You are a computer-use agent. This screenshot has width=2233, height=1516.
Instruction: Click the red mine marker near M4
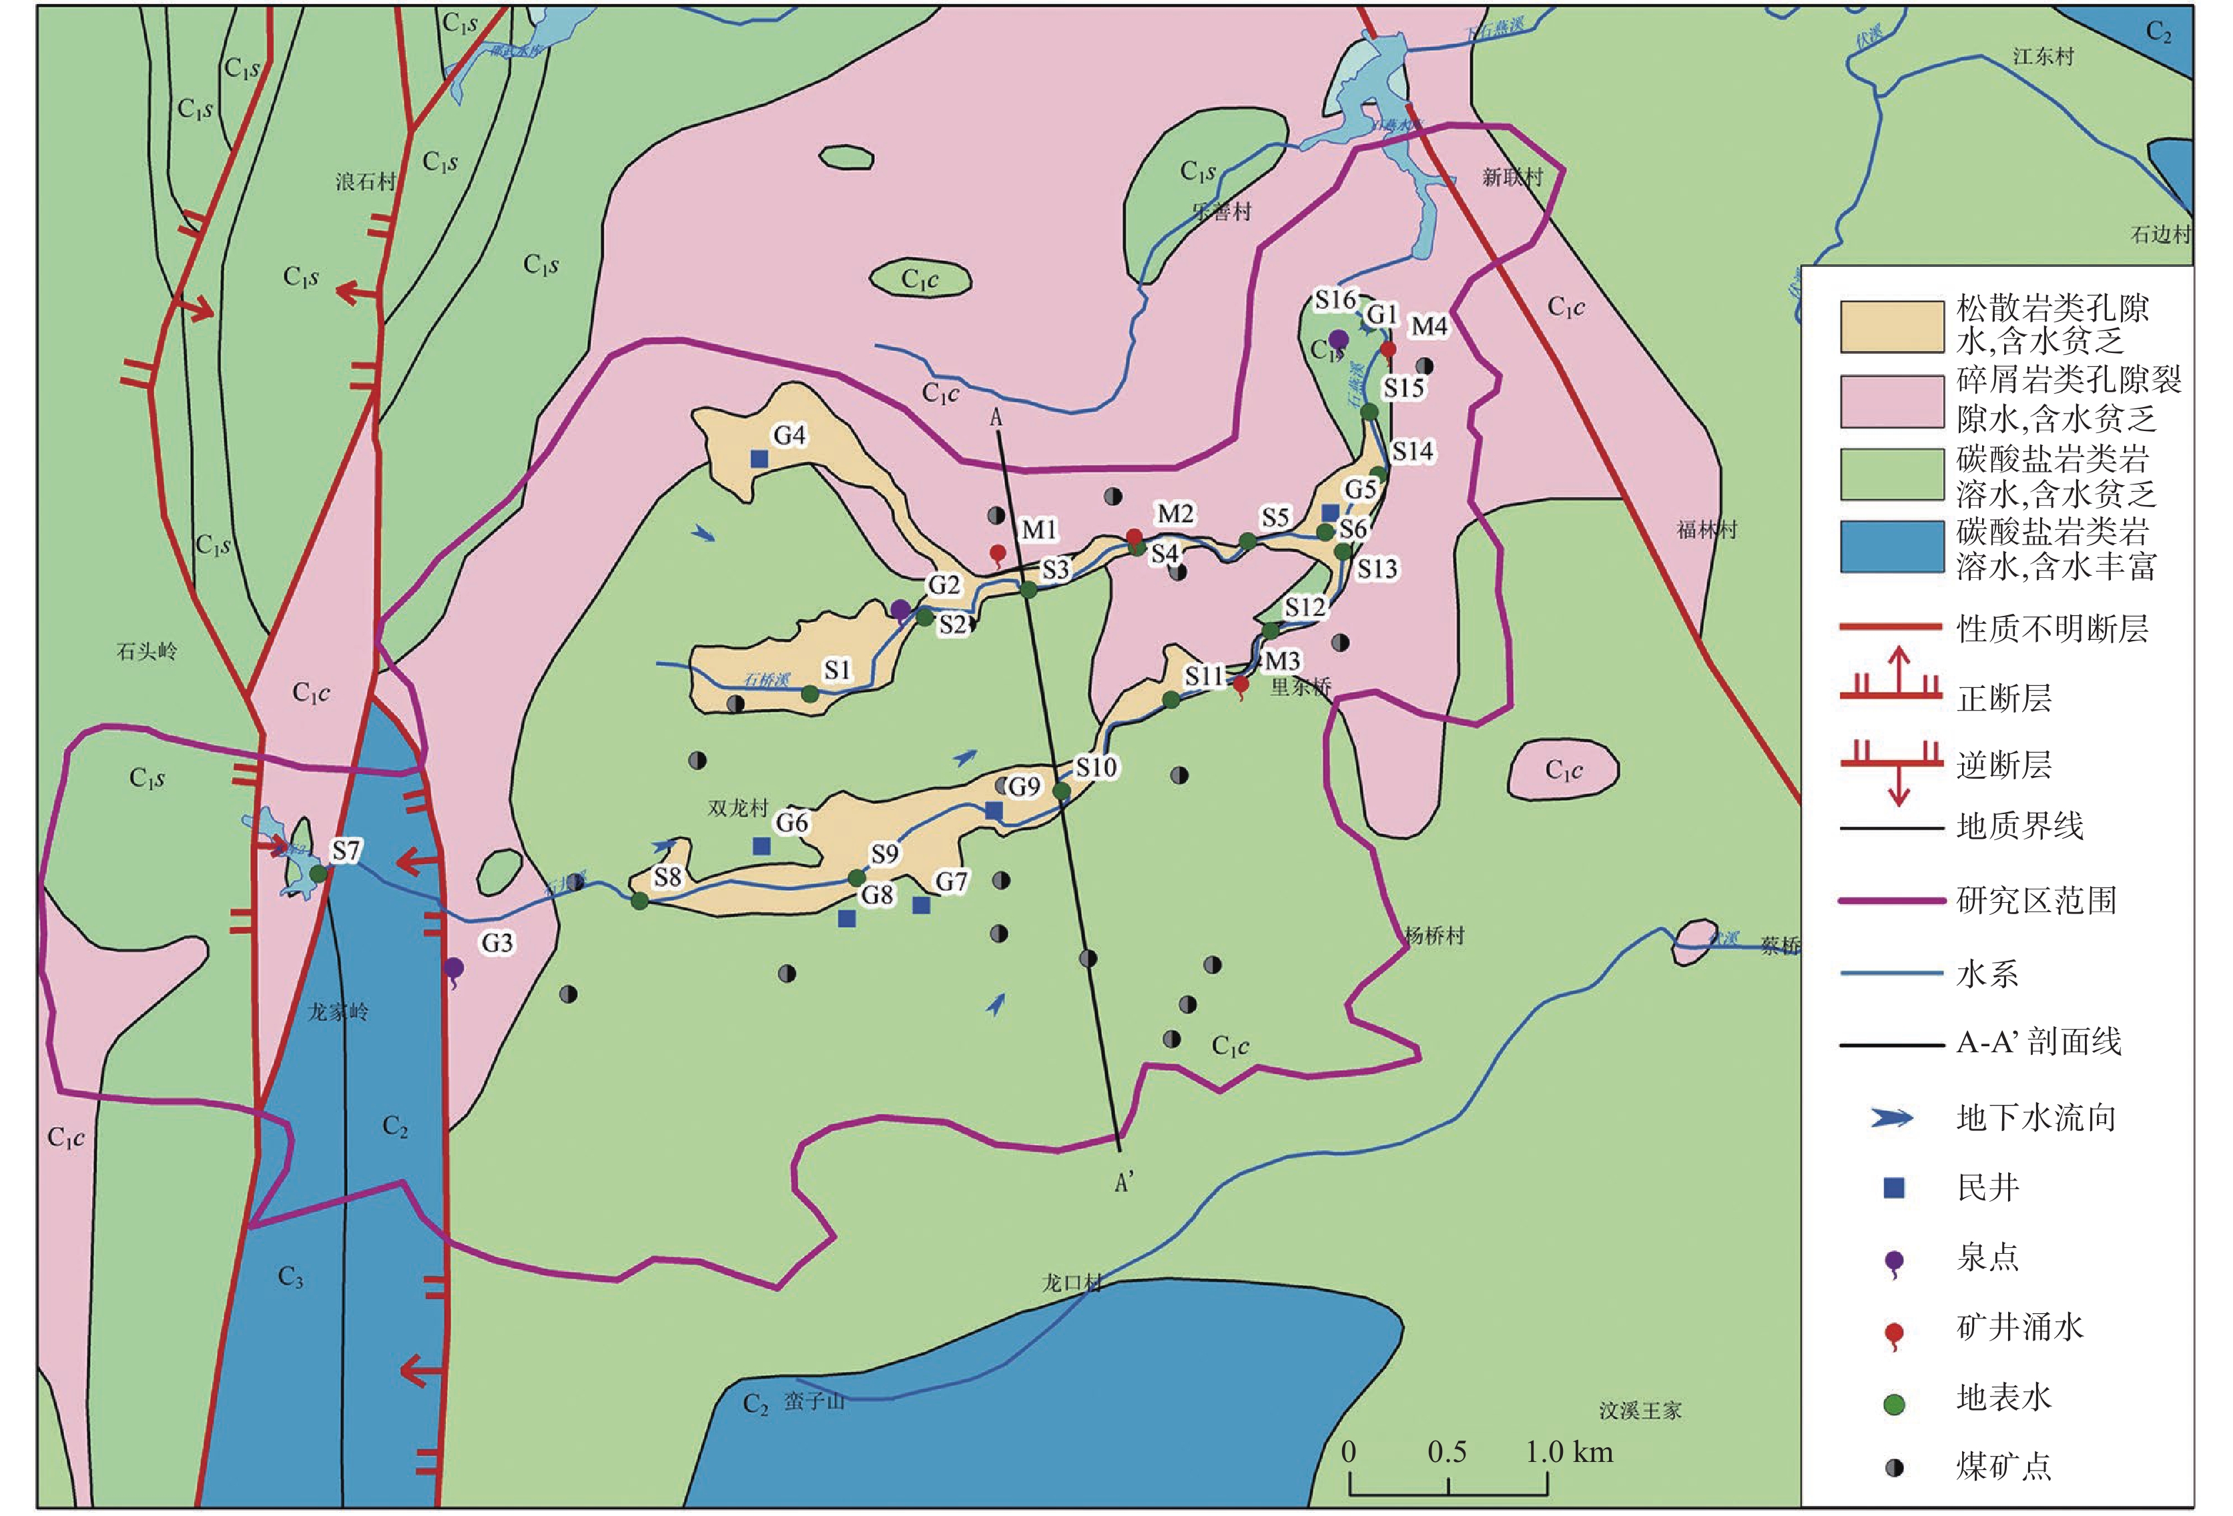[x=1388, y=350]
